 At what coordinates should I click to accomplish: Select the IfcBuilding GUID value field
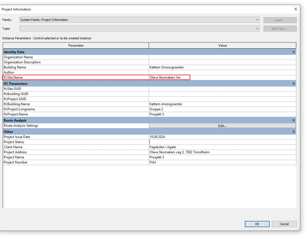coord(222,94)
